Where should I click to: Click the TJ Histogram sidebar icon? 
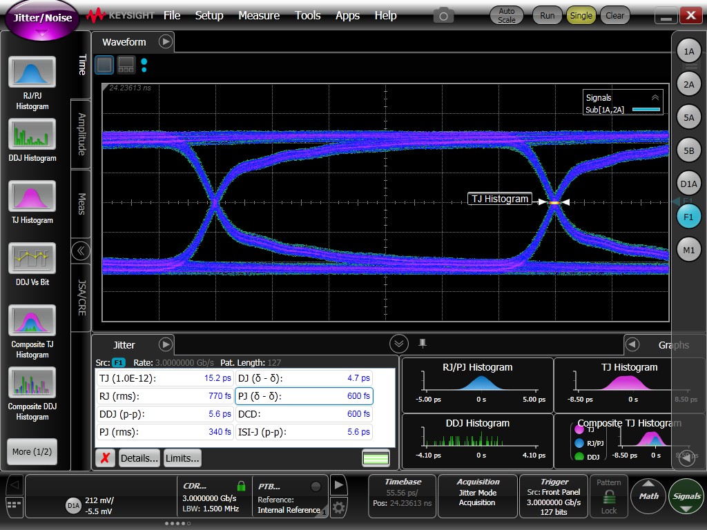(32, 197)
